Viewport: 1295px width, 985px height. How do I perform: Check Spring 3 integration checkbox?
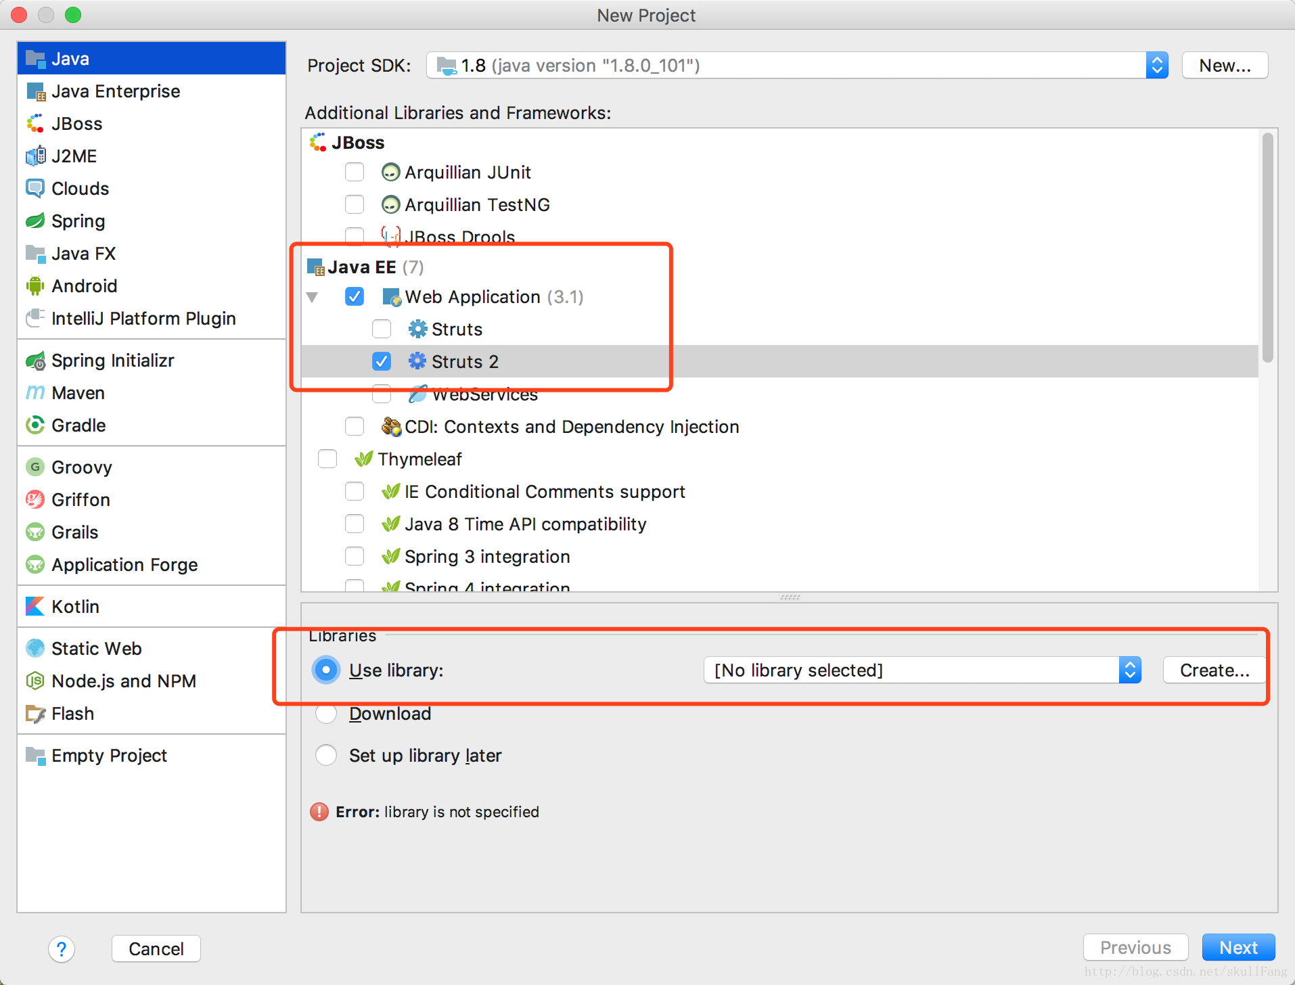point(355,556)
